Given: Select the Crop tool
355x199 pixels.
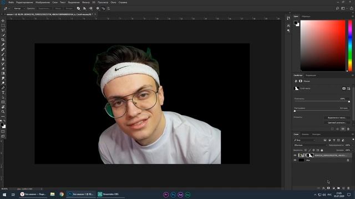Looking at the screenshot, I should [3, 40].
